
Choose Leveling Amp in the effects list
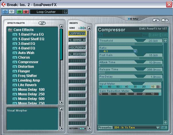pos(29,80)
